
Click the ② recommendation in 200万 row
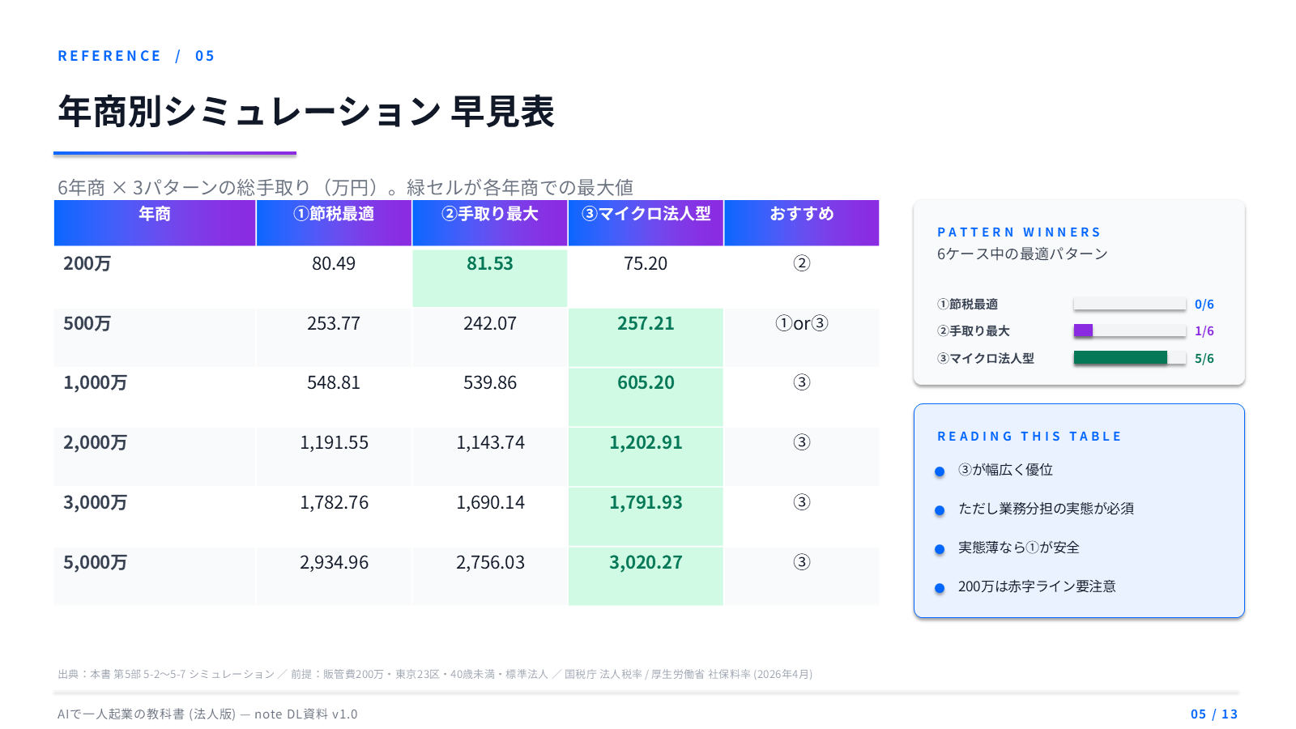(802, 264)
